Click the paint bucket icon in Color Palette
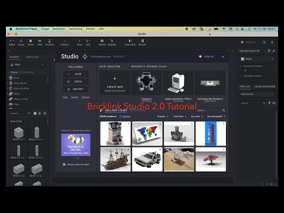284x213 pixels. (x=269, y=51)
